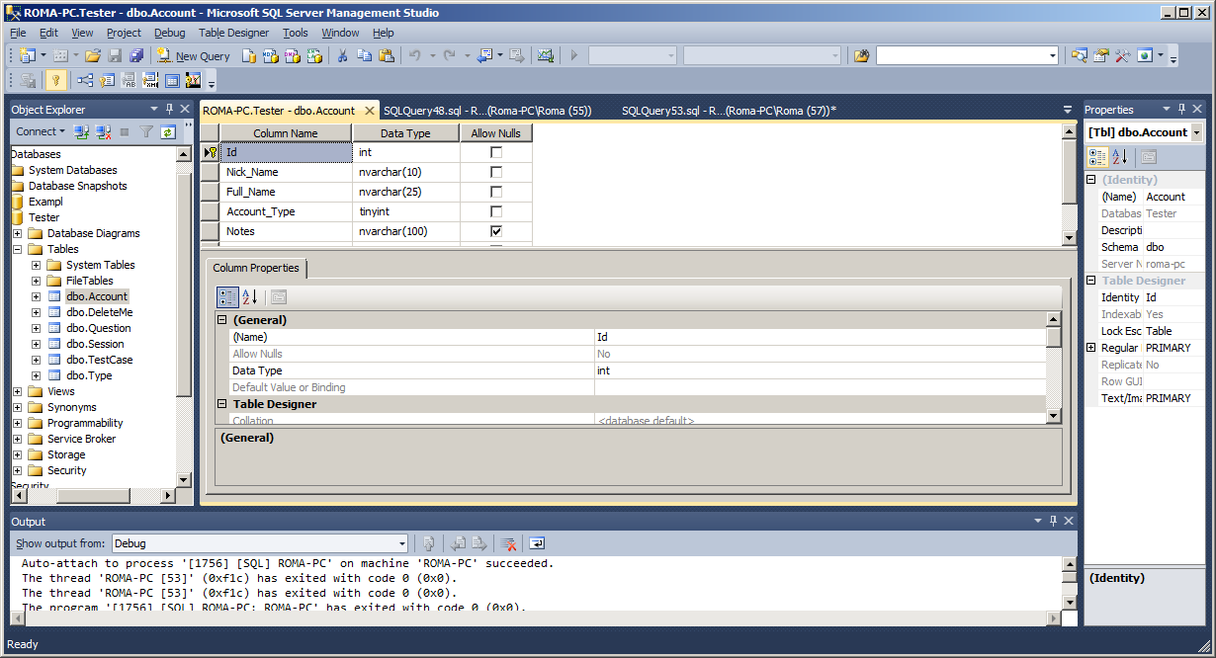Click the Analysis Services XMLA Query icon

point(314,55)
